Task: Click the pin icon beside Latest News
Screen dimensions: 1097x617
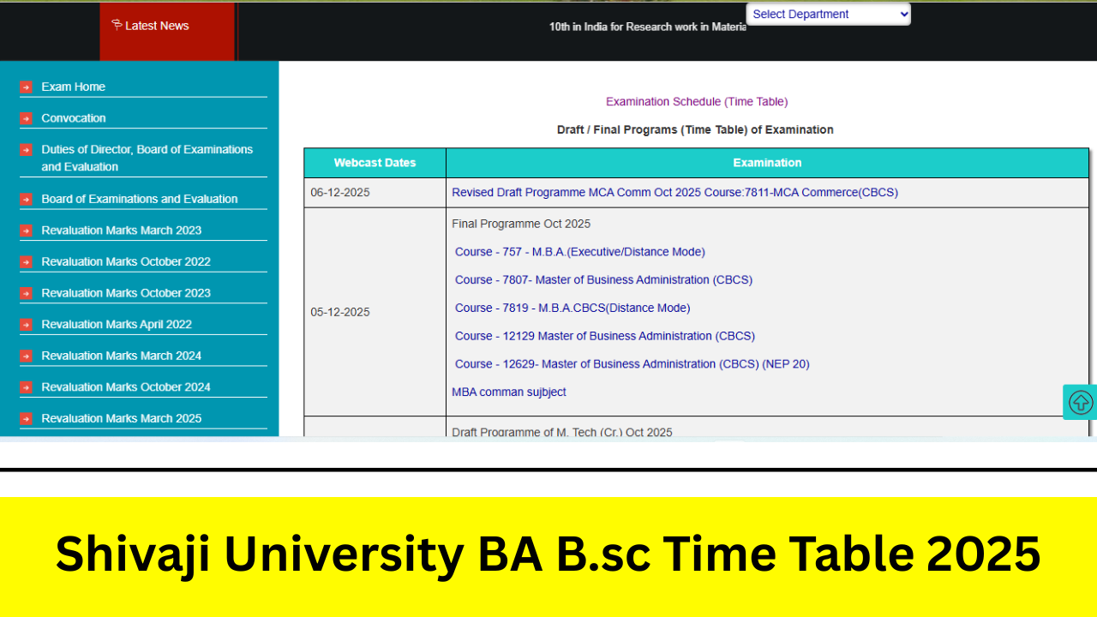Action: 117,25
